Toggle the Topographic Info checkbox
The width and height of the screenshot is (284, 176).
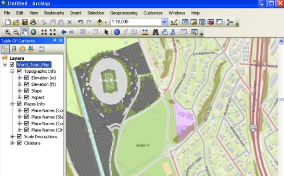pos(19,71)
